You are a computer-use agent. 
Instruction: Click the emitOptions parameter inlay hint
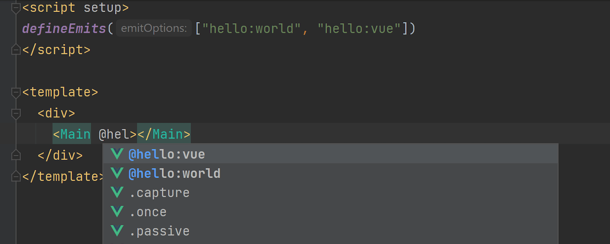(x=154, y=28)
